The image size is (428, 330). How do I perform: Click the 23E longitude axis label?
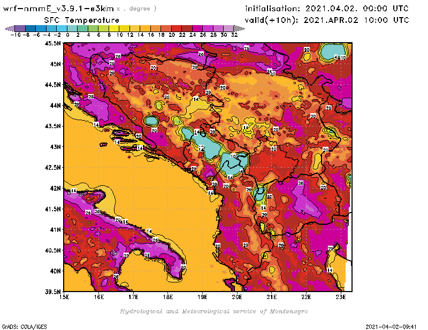point(341,297)
